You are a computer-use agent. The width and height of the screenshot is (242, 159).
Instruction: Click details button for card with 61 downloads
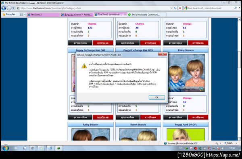pos(175,43)
